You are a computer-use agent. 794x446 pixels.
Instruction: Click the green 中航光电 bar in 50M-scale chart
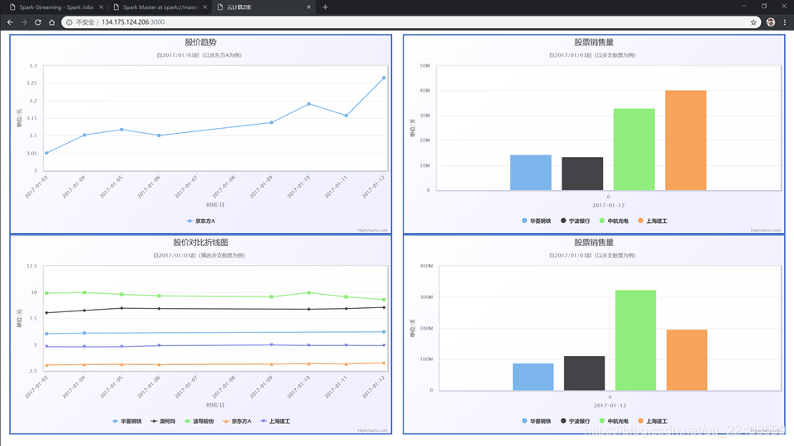click(x=634, y=149)
